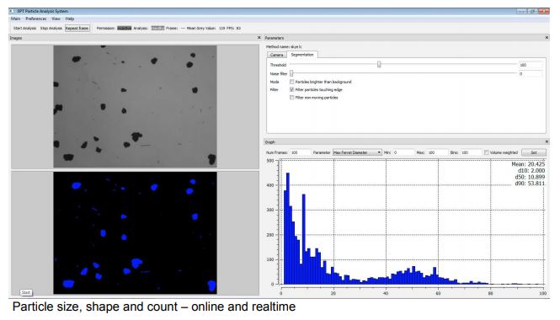Click Stop Analysis in the toolbar
Screen dimensions: 560x320
(x=51, y=29)
